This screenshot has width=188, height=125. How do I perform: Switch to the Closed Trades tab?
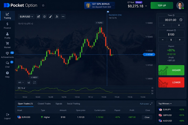point(44,104)
